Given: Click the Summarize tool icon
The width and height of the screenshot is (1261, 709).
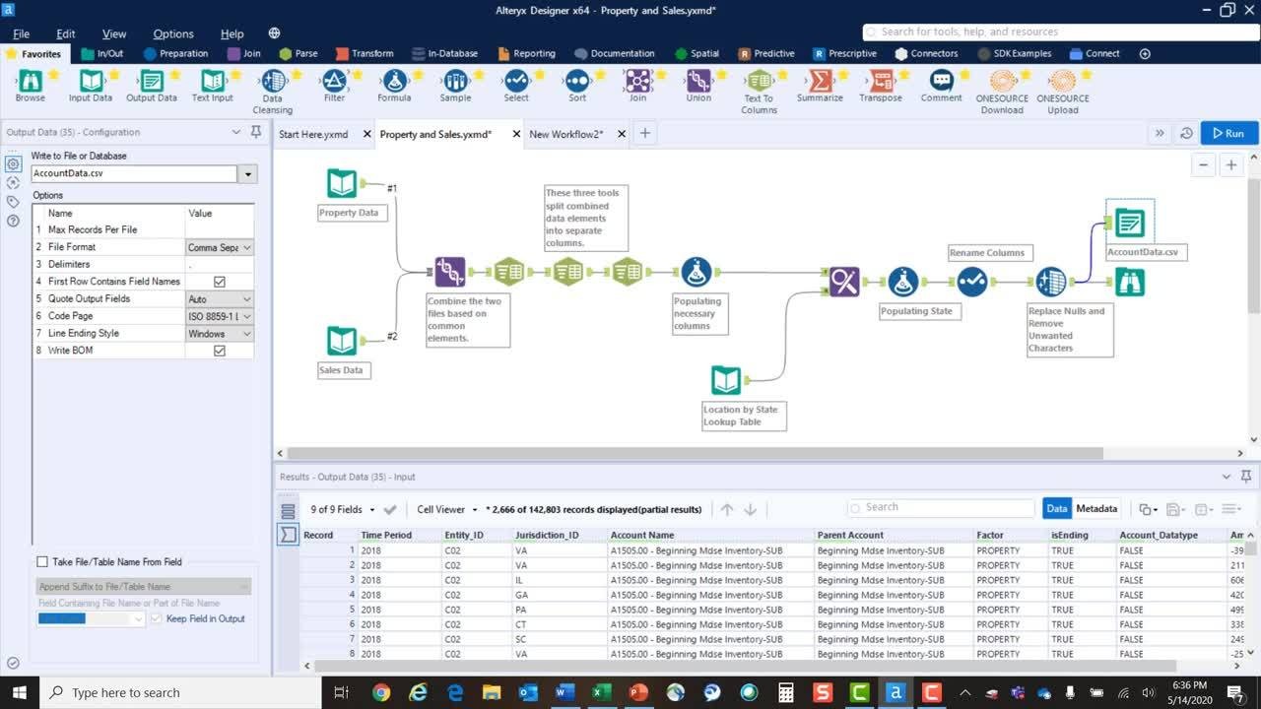Looking at the screenshot, I should point(820,82).
